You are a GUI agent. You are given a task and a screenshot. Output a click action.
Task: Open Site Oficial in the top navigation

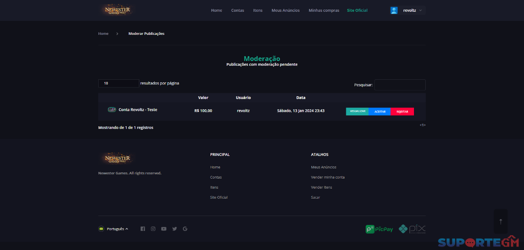coord(357,10)
